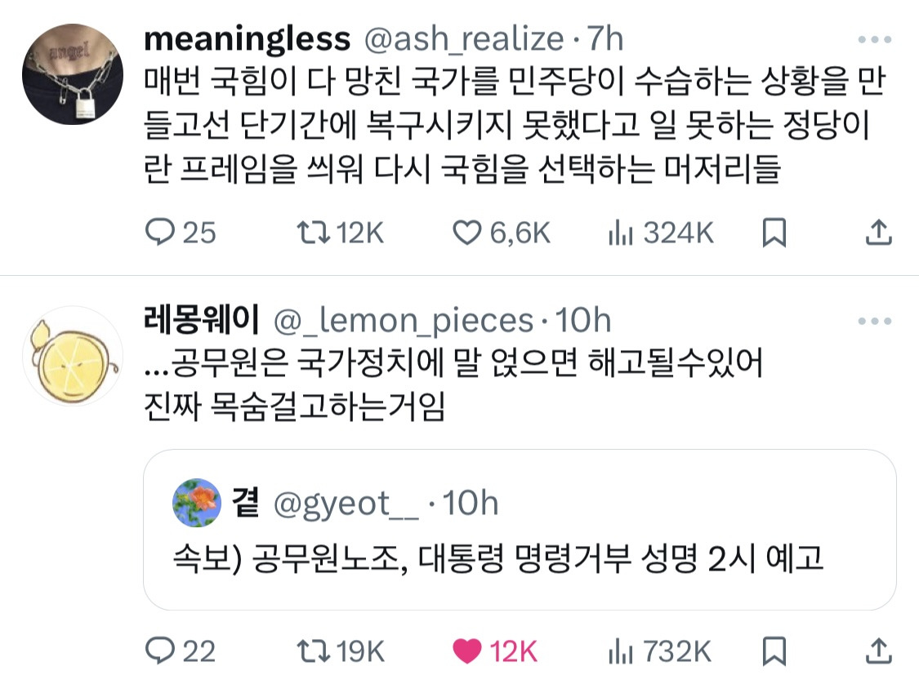Retweet the 레몽웨이 post with 19K retweets
Image resolution: width=919 pixels, height=693 pixels.
click(310, 651)
